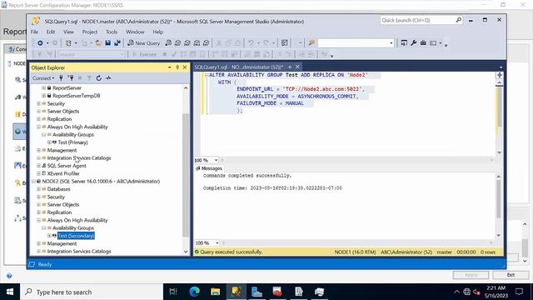Click the Find in Files icon beside search box

tap(311, 42)
